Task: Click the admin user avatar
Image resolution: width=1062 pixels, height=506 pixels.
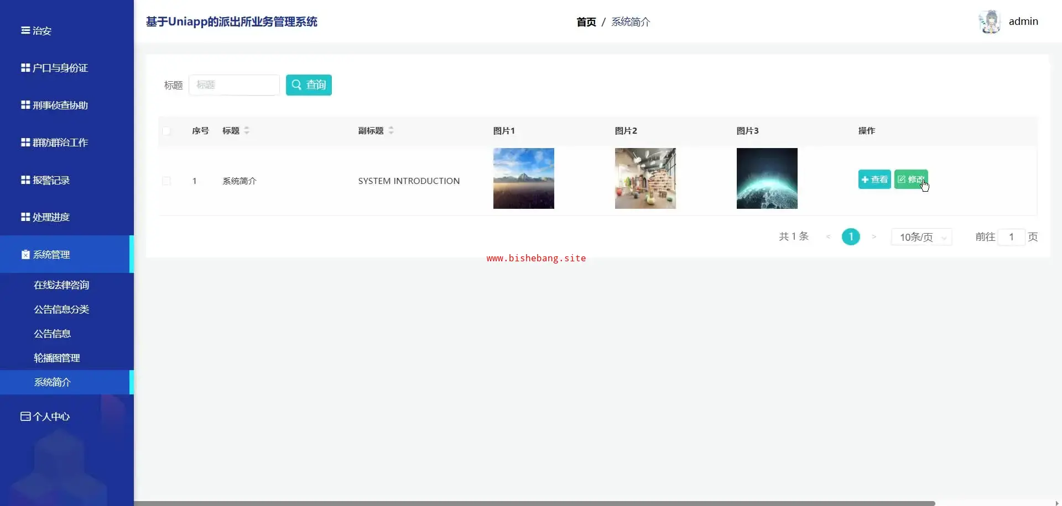Action: point(990,22)
